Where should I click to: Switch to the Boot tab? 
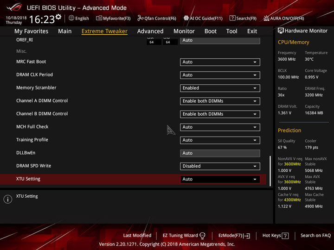pos(211,31)
